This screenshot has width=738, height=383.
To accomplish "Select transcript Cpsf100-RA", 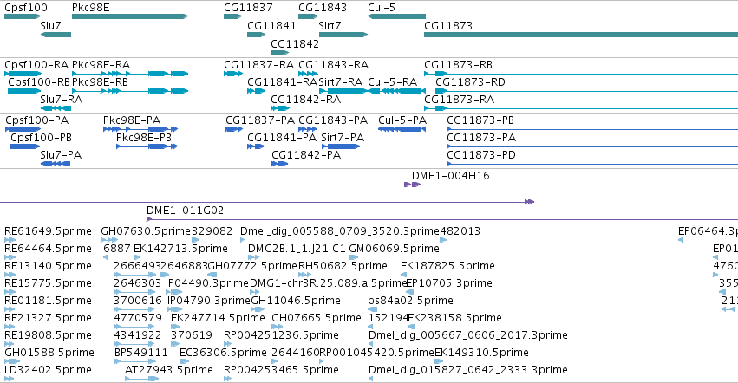I will [x=23, y=74].
